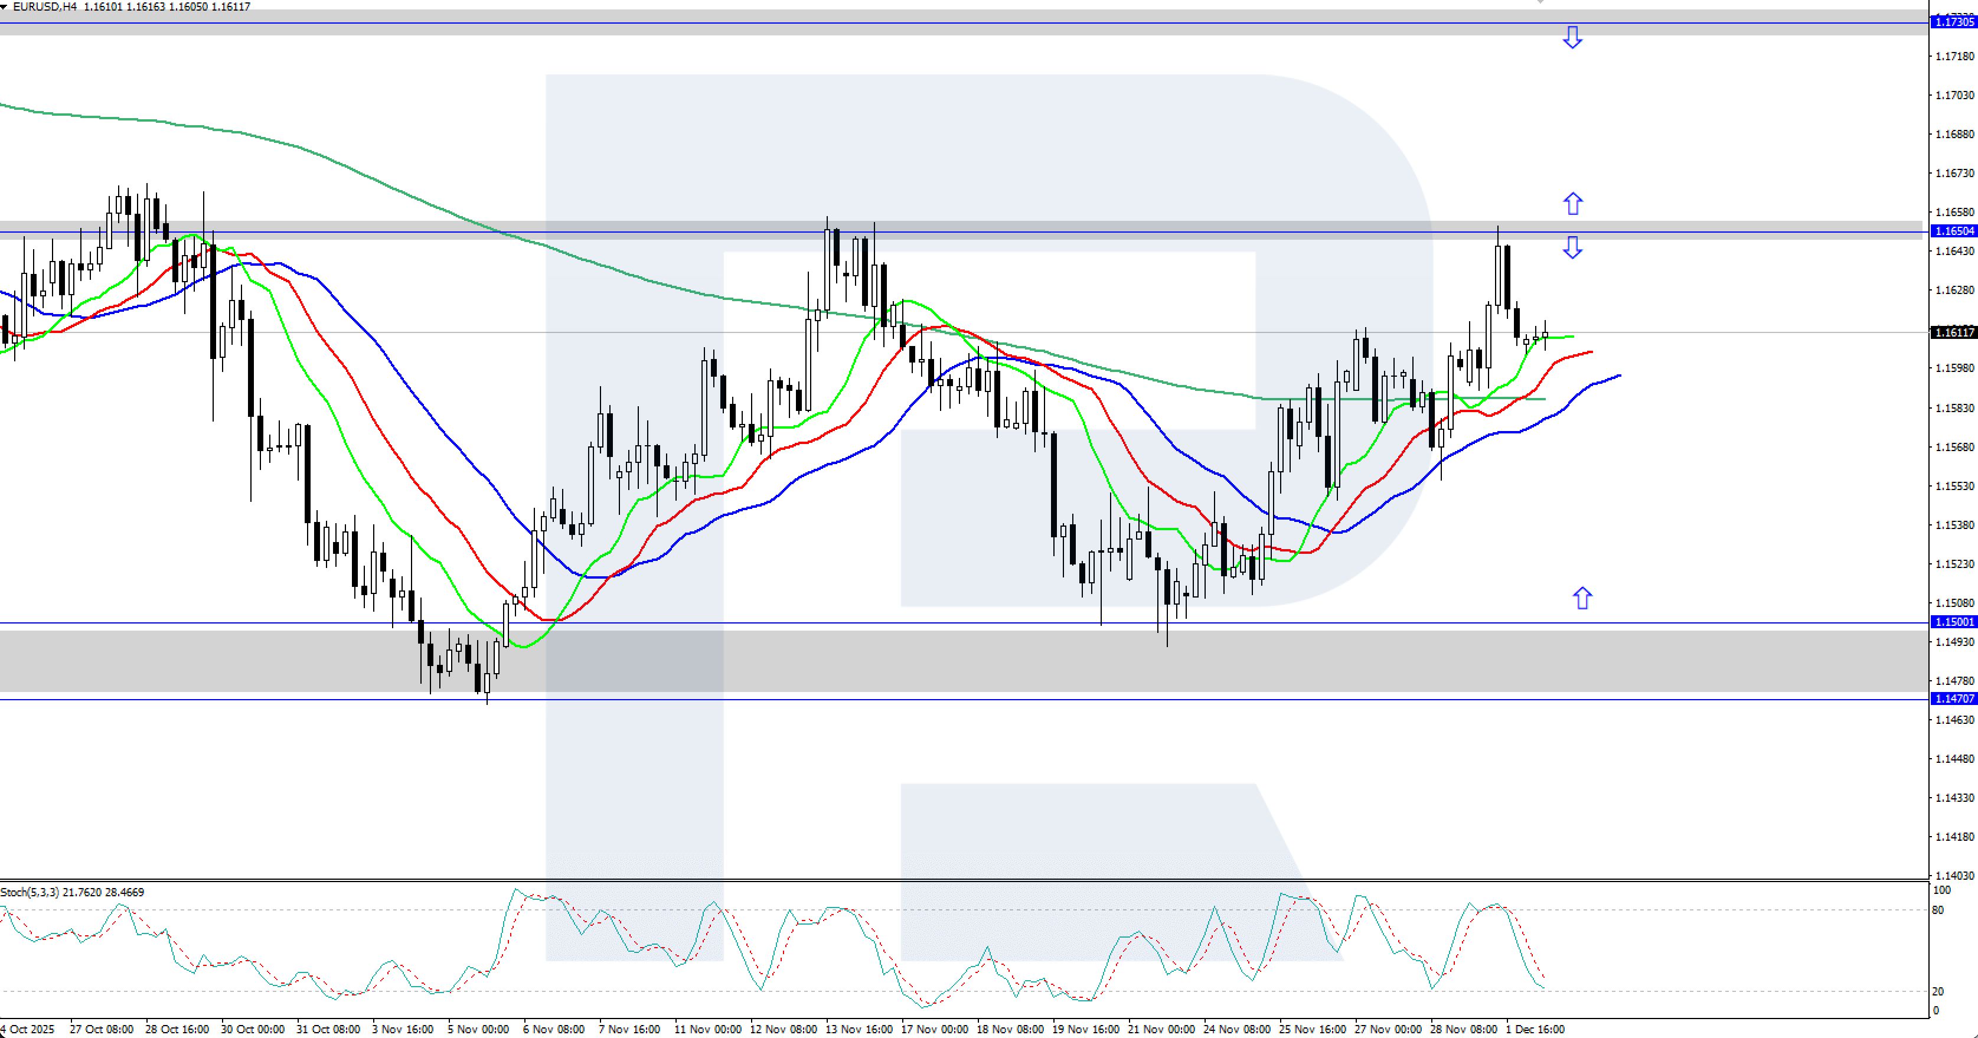Click the up arrow above 1.16504 line
This screenshot has height=1038, width=1978.
1572,204
